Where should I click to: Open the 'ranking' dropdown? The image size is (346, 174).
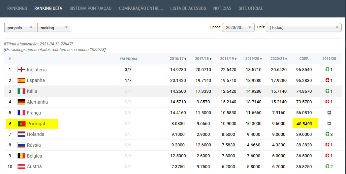click(x=54, y=28)
